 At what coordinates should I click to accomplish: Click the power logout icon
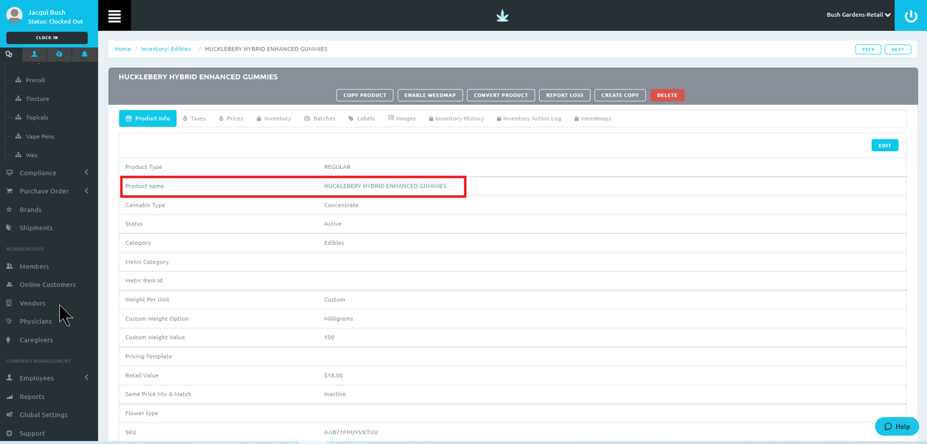(x=910, y=16)
